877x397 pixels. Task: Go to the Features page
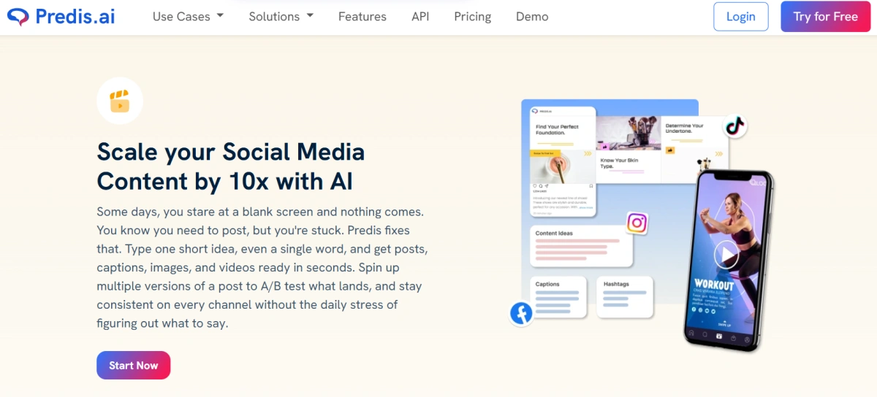coord(362,16)
